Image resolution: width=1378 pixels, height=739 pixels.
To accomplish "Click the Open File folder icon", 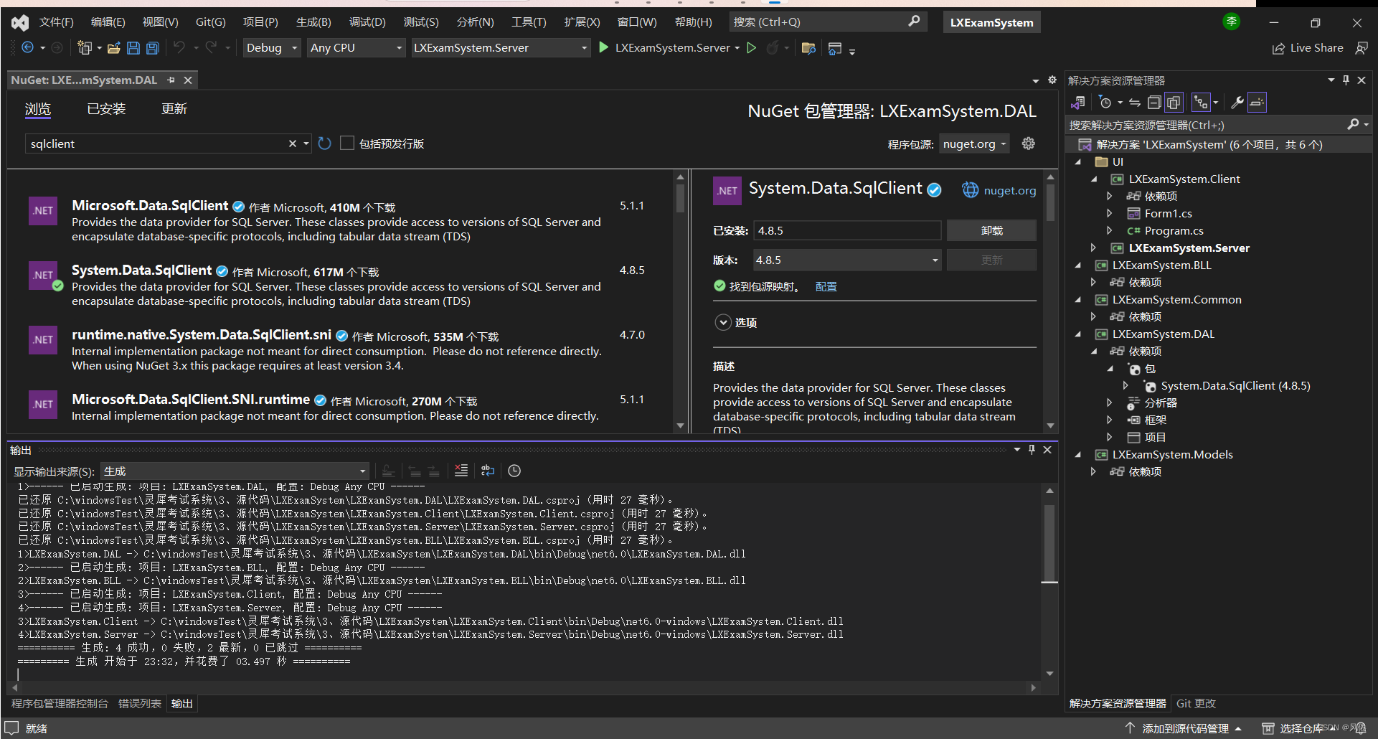I will click(x=113, y=48).
